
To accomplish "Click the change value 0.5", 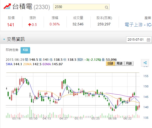I will click(32, 25).
